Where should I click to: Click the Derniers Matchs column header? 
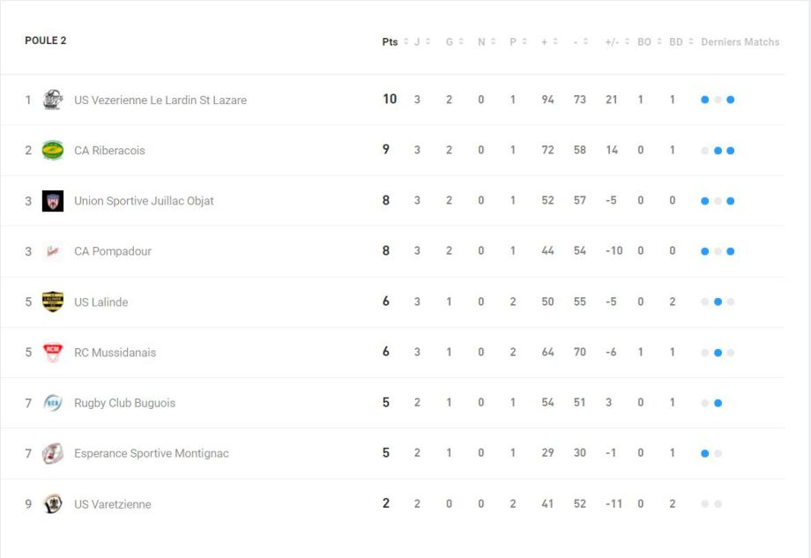tap(740, 41)
